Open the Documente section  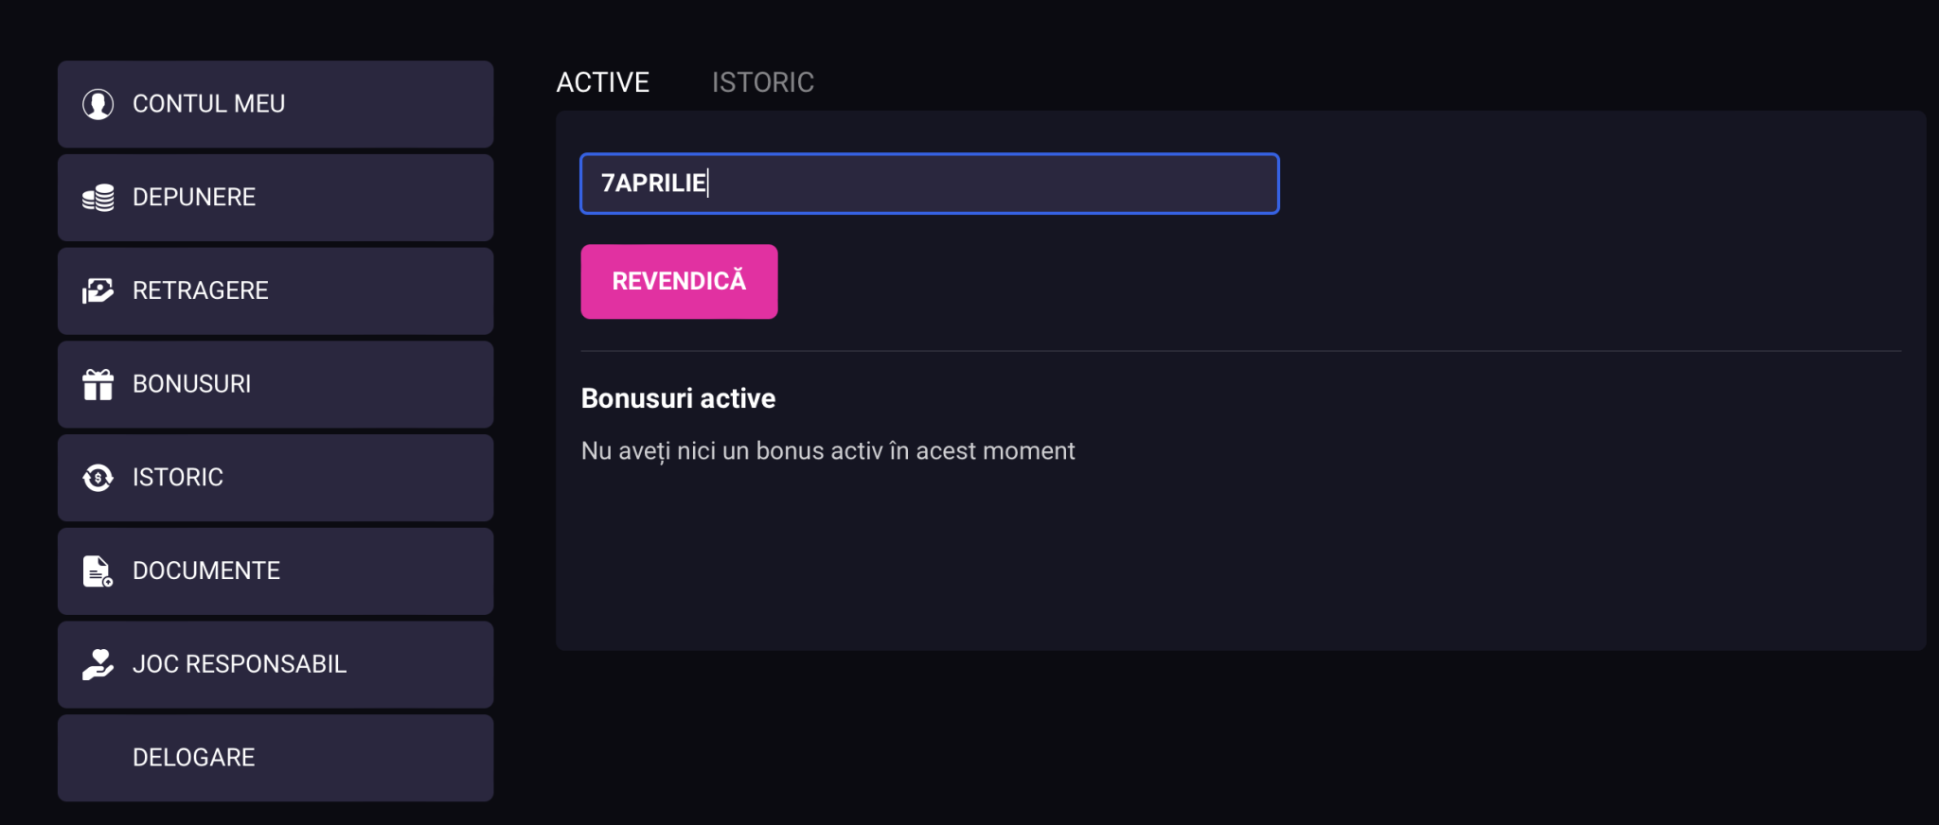276,571
